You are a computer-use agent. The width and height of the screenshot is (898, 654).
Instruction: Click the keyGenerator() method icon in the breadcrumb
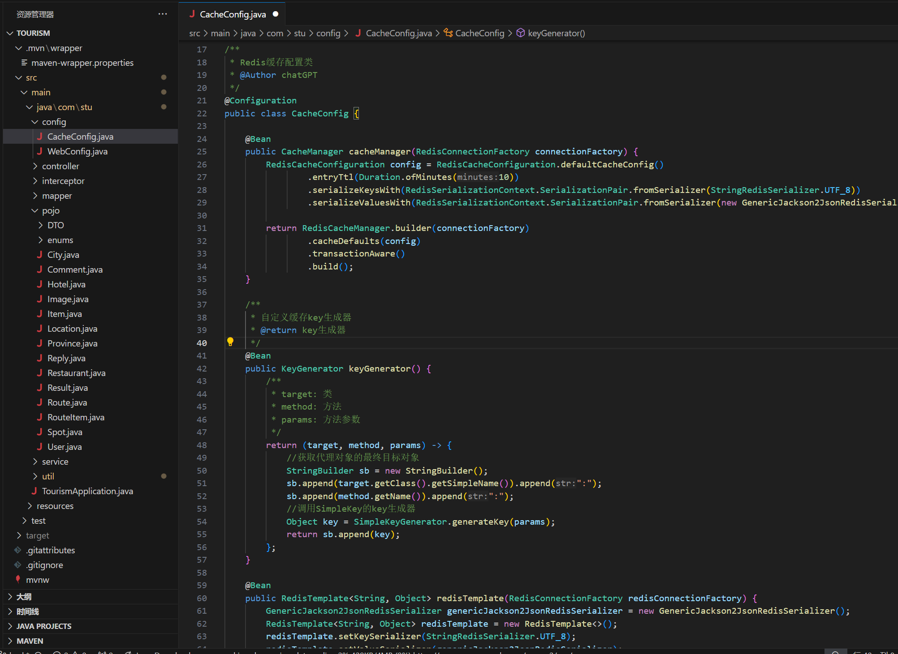coord(520,33)
